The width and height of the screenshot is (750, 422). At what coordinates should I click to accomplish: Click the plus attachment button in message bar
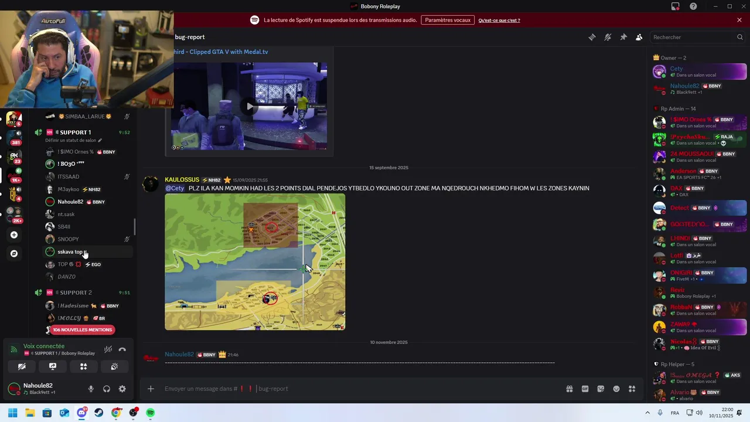[151, 389]
